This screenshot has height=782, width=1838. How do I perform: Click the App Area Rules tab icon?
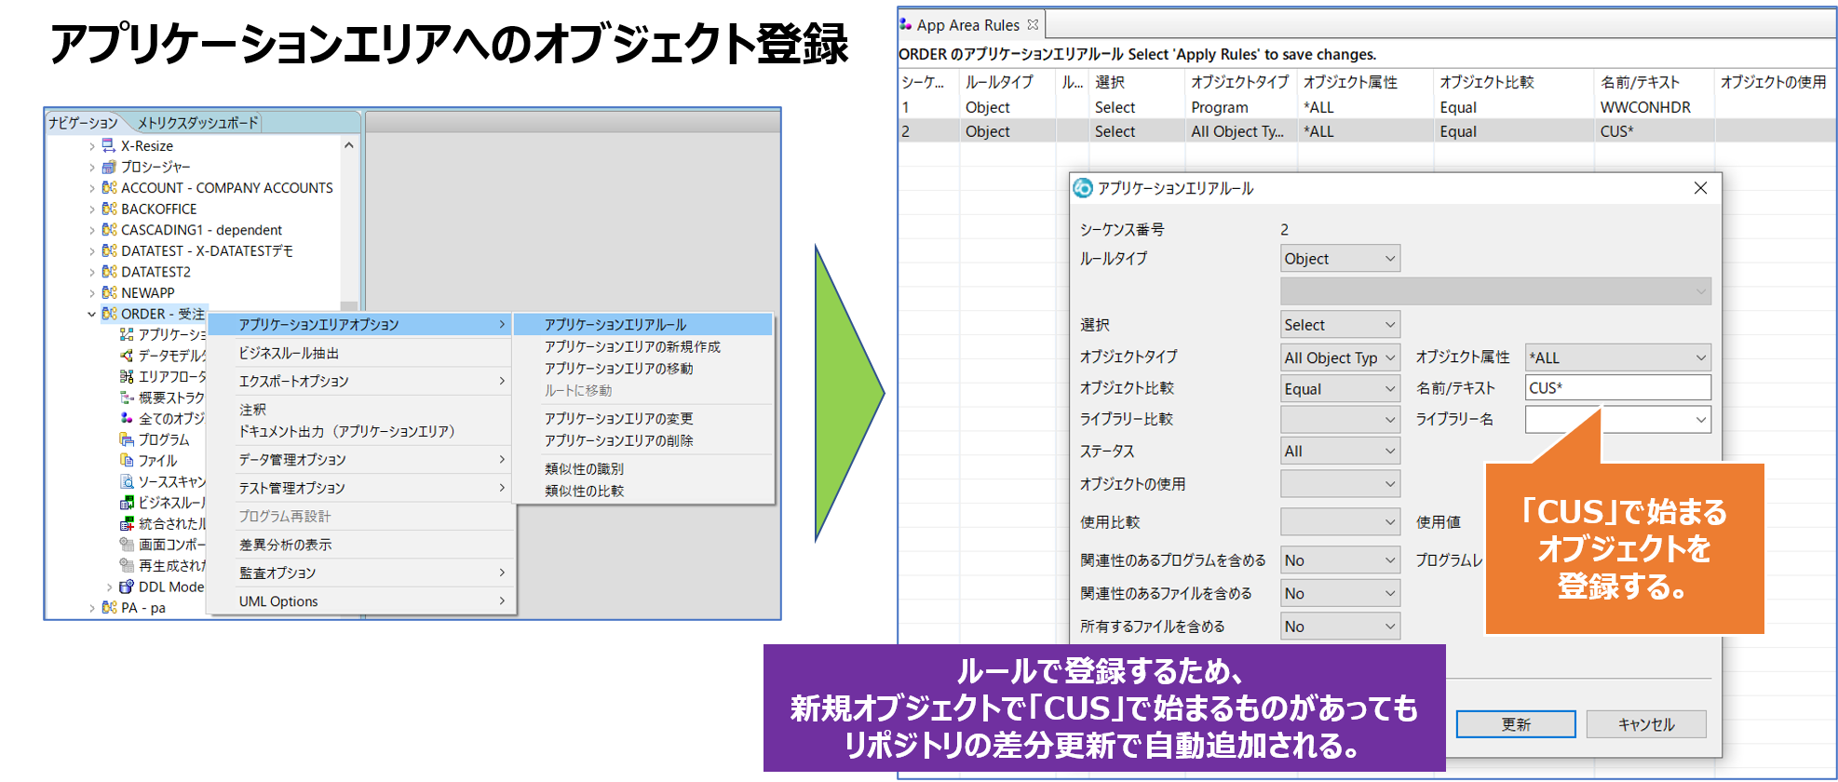(x=905, y=25)
